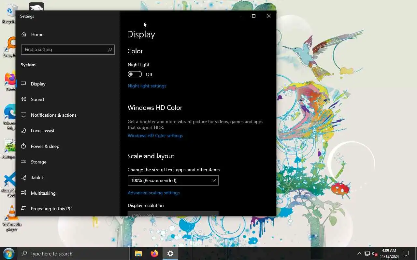Select the Recycle Bin desktop icon
Image resolution: width=417 pixels, height=260 pixels.
tap(10, 14)
